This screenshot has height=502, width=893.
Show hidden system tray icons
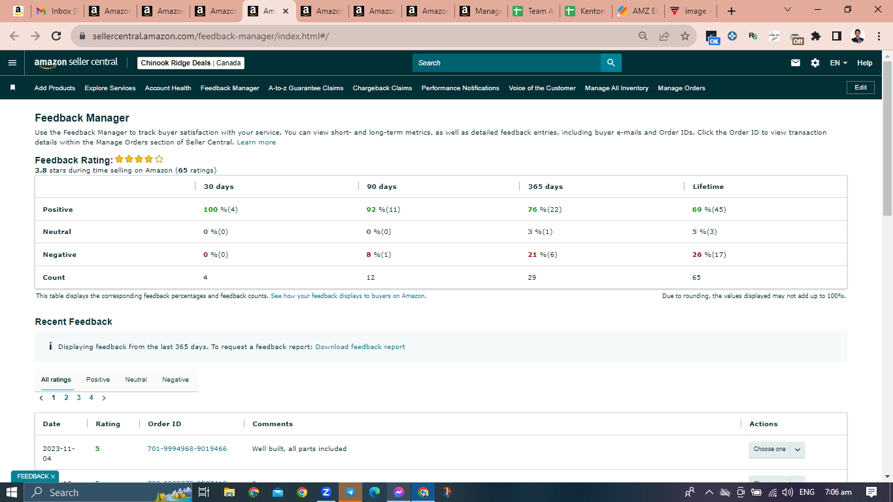coord(709,492)
